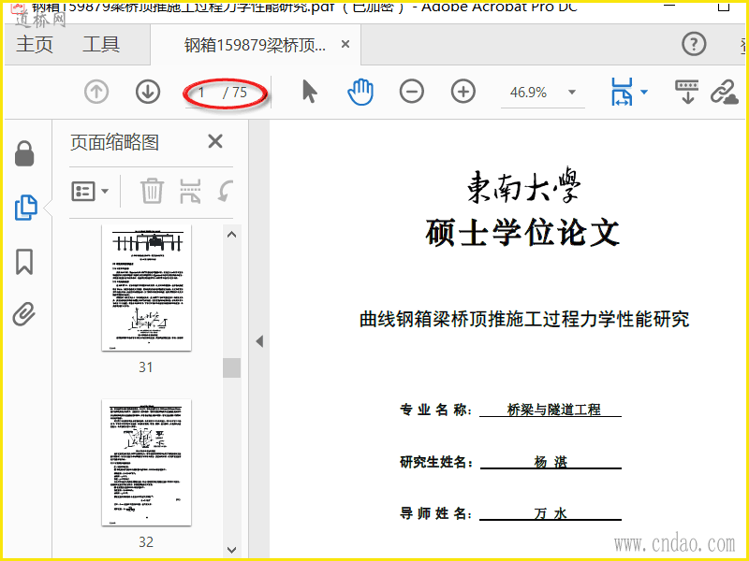The image size is (749, 561).
Task: Show security lock panel
Action: point(24,153)
